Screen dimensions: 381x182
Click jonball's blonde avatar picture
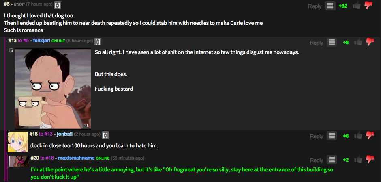(x=17, y=141)
